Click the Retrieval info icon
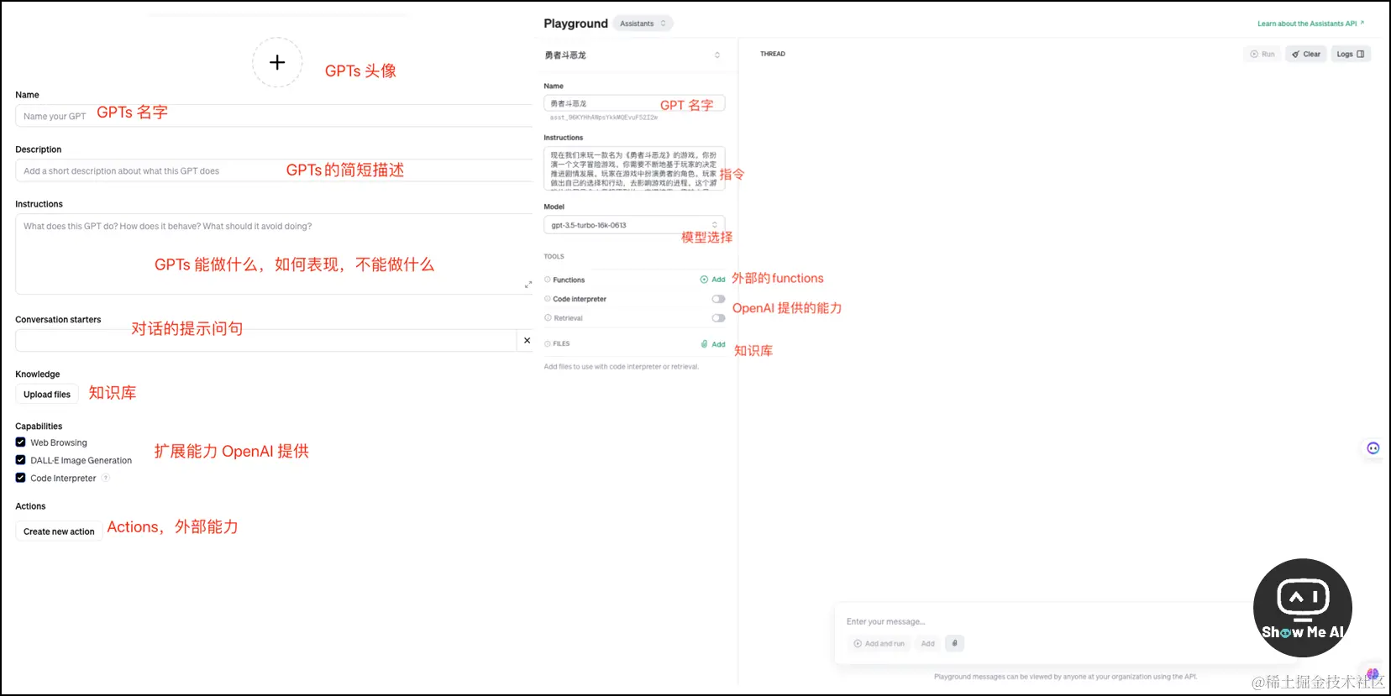 click(548, 318)
